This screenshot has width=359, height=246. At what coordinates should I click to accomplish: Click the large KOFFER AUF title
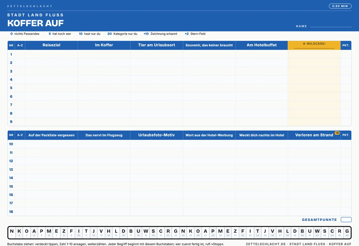35,23
